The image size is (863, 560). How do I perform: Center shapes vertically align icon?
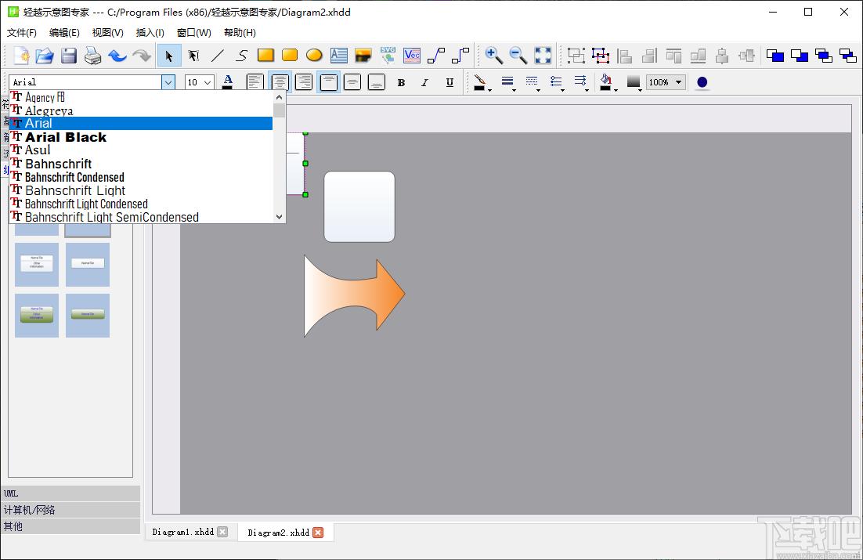pyautogui.click(x=722, y=56)
